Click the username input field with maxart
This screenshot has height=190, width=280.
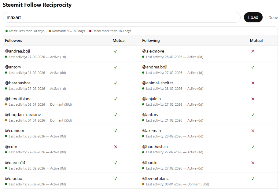pyautogui.click(x=121, y=17)
